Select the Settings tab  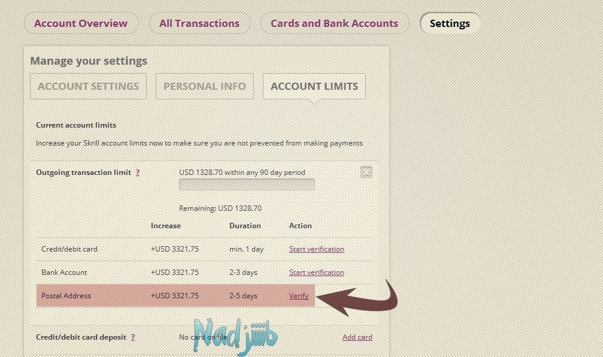[x=450, y=23]
